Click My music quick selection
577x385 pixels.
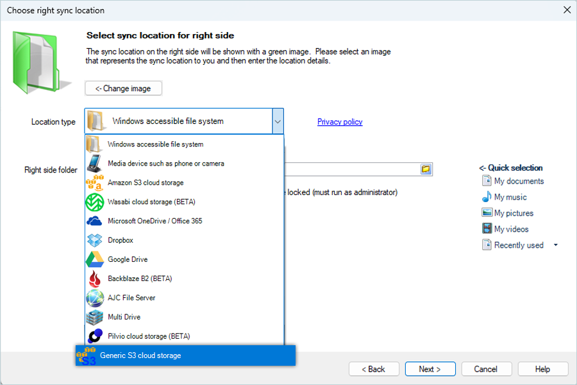pos(505,197)
